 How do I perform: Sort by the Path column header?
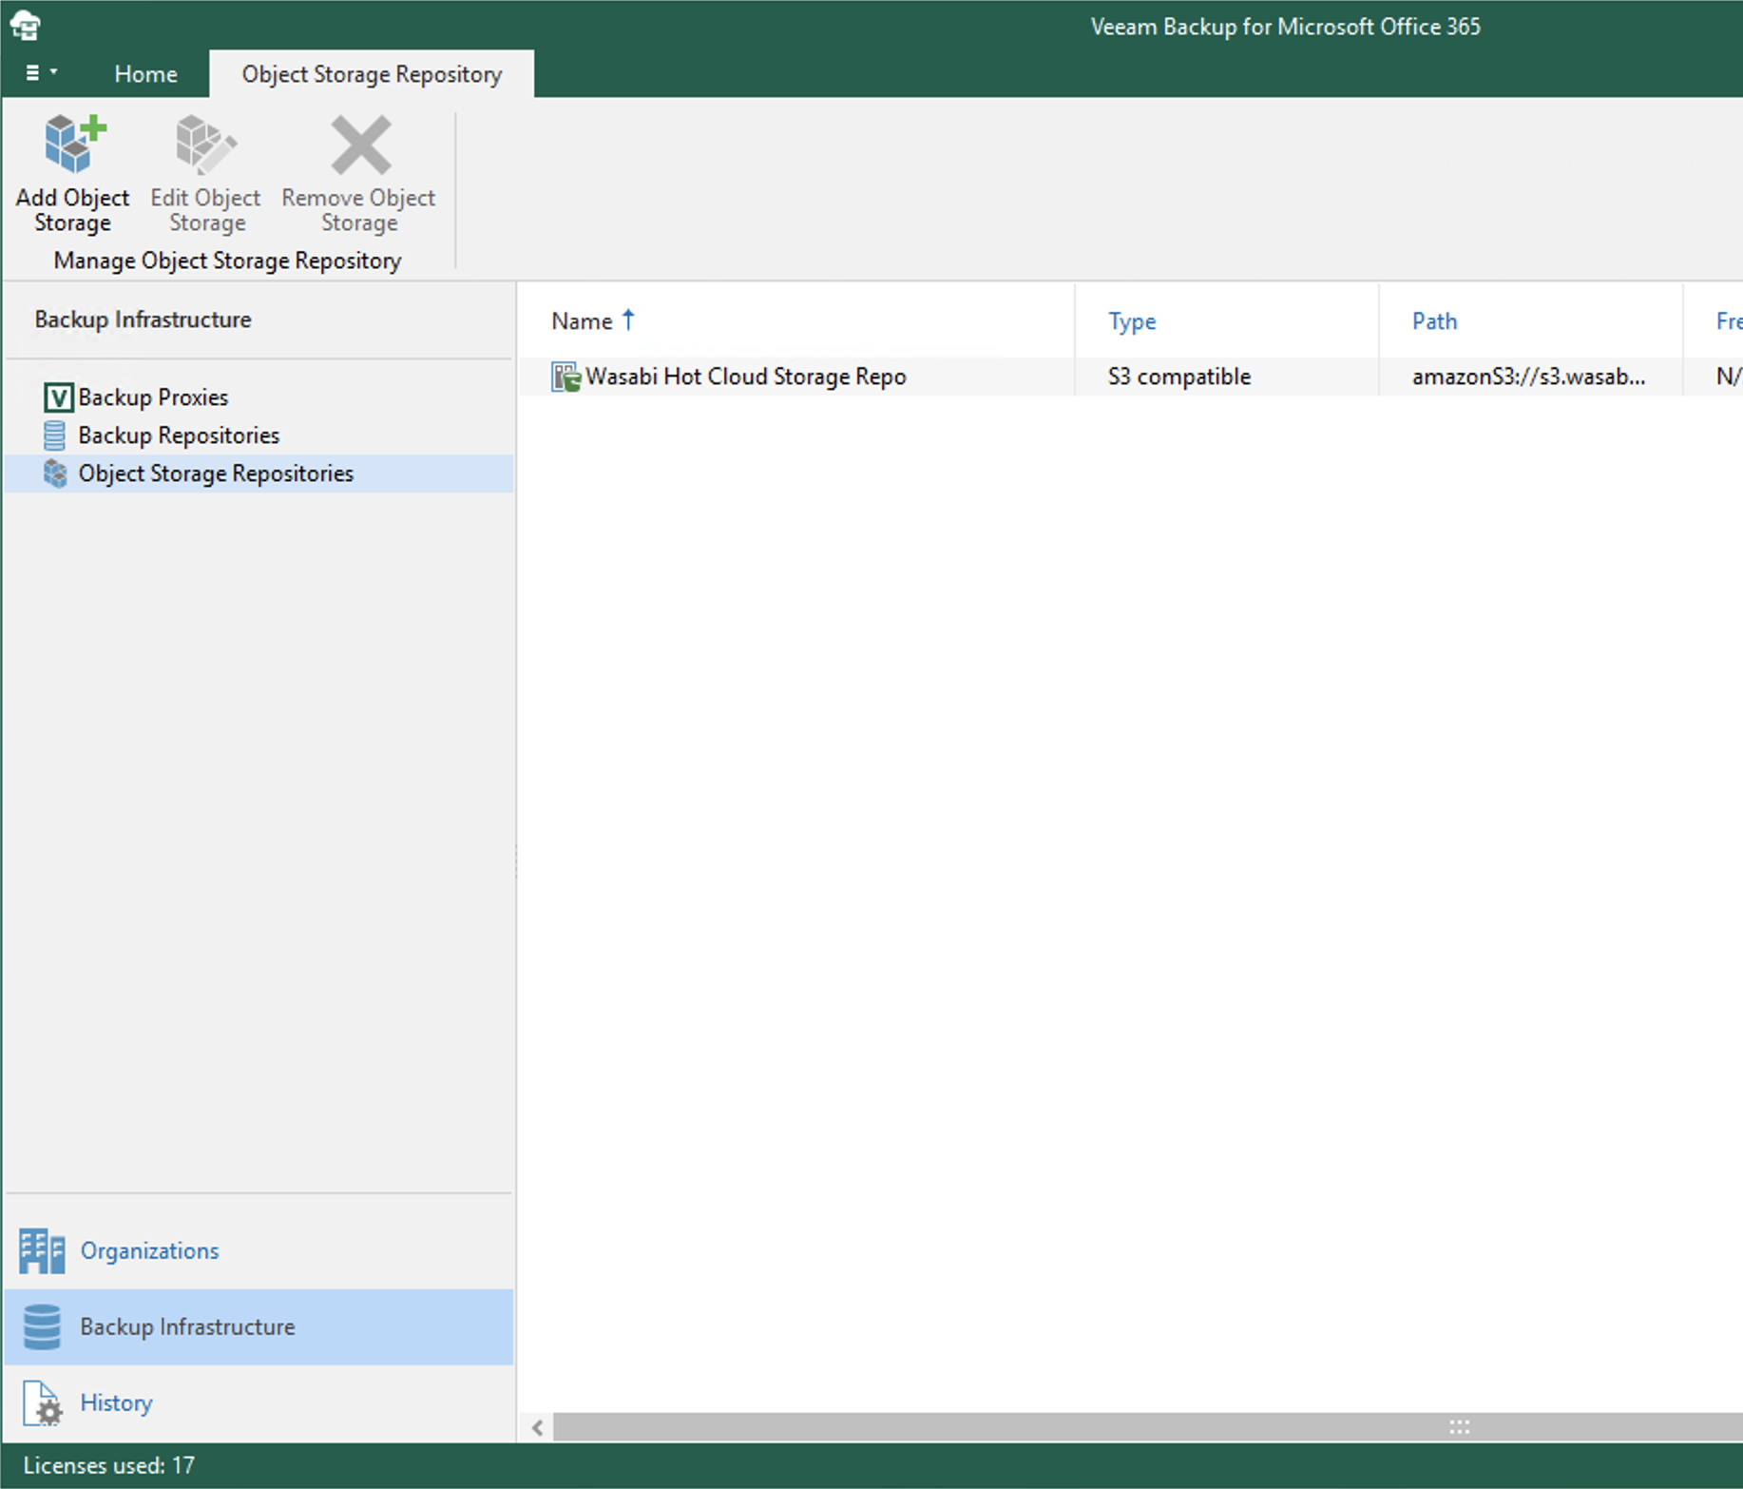1434,321
